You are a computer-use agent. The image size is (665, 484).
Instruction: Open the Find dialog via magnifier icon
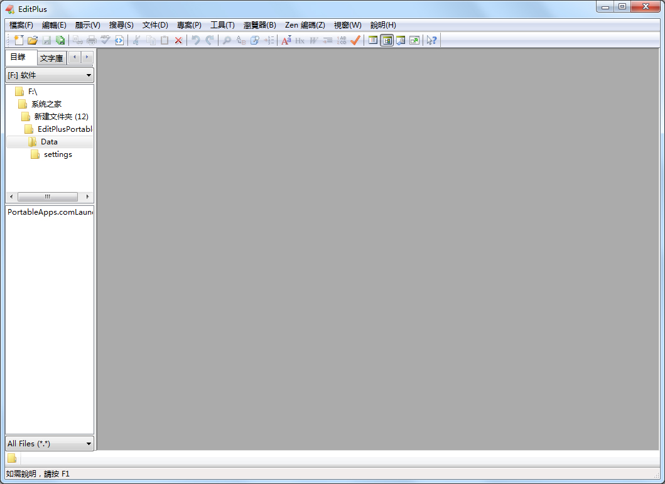pyautogui.click(x=227, y=40)
